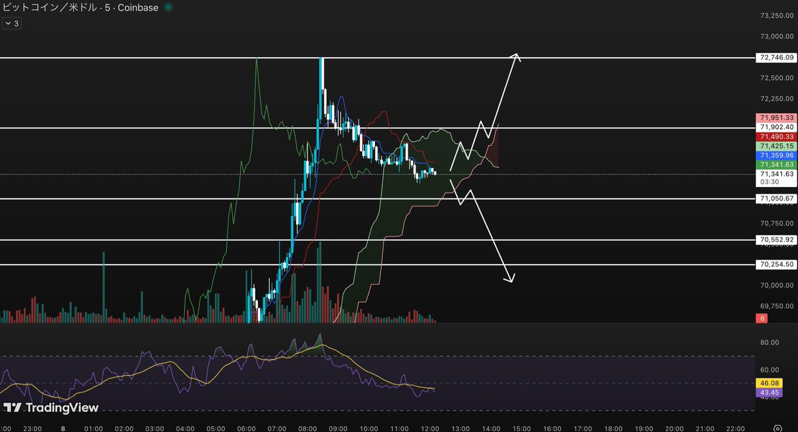Image resolution: width=798 pixels, height=432 pixels.
Task: Click the 73,250.00 price axis label
Action: click(x=778, y=15)
